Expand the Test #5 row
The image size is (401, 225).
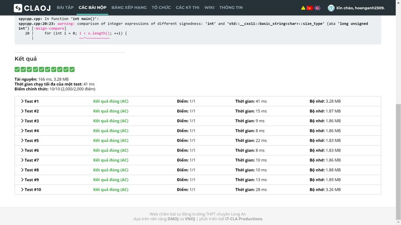click(x=198, y=141)
